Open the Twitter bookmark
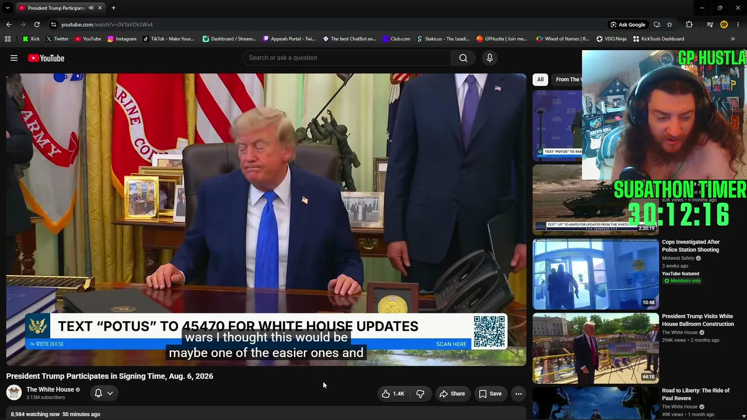The image size is (747, 420). [57, 39]
